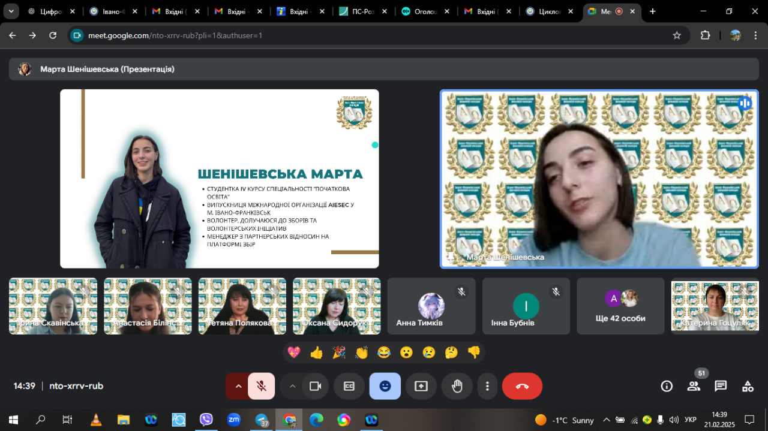Raise hand in the meeting
This screenshot has height=431, width=768.
point(457,386)
